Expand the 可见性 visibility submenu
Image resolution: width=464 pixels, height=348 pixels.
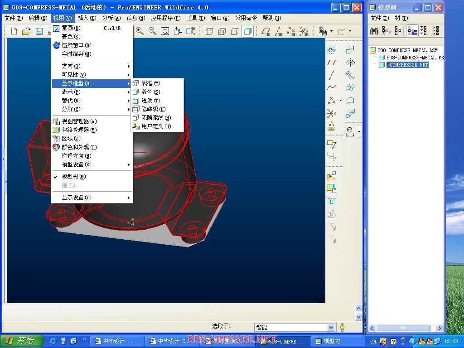click(x=92, y=75)
